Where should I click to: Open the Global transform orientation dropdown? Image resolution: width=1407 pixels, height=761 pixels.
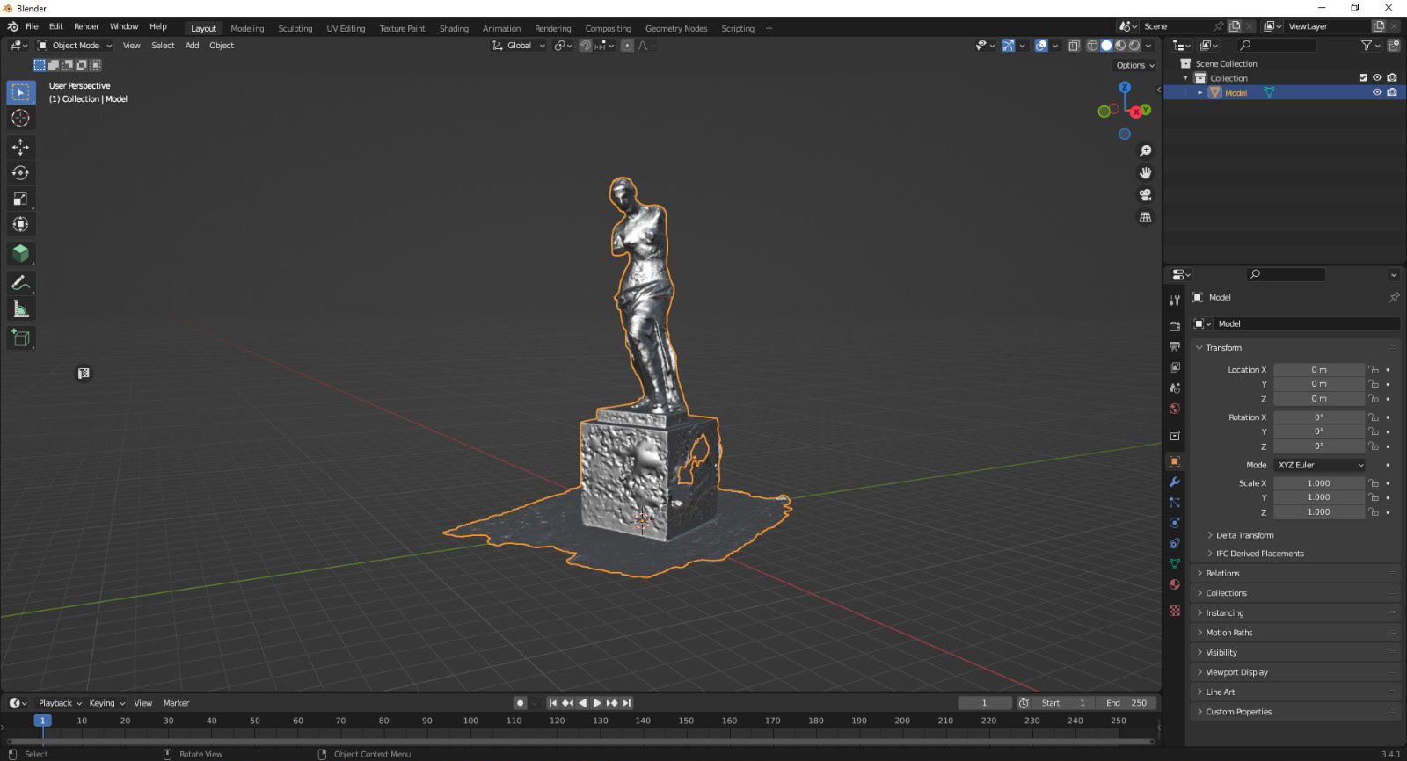(519, 46)
